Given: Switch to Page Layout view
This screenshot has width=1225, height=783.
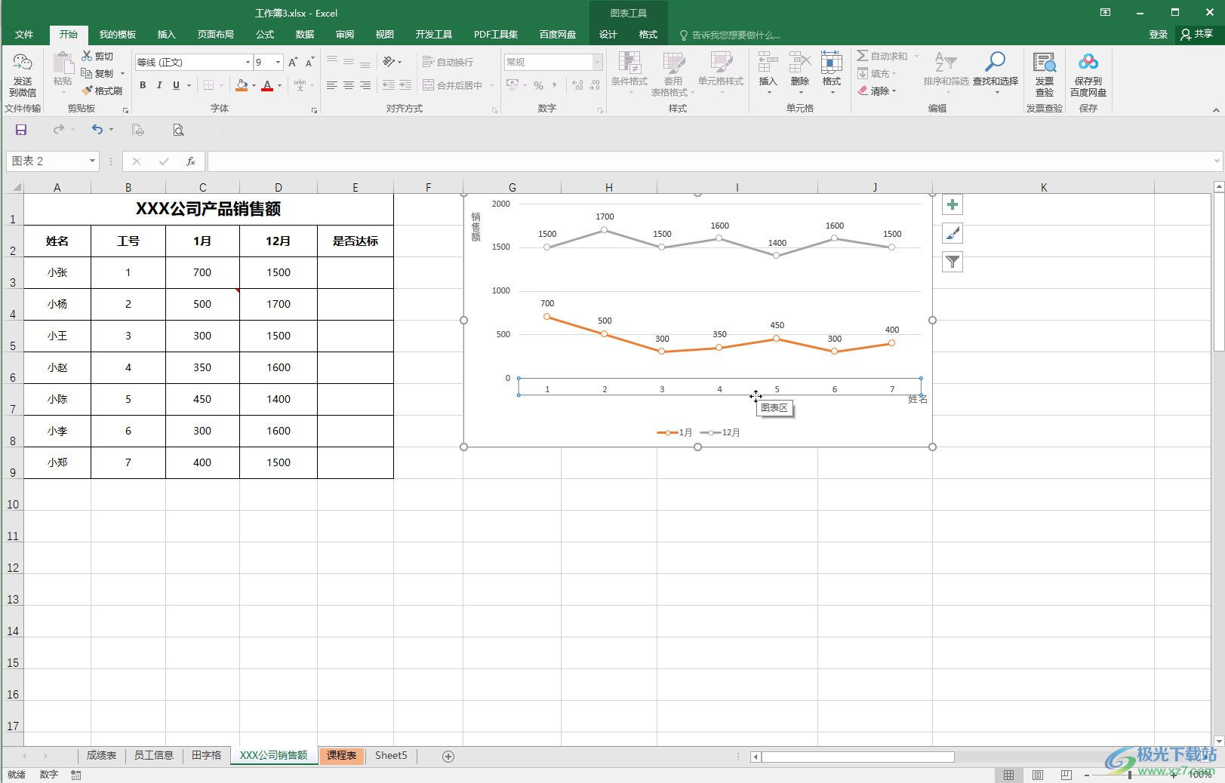Looking at the screenshot, I should click(x=1038, y=775).
